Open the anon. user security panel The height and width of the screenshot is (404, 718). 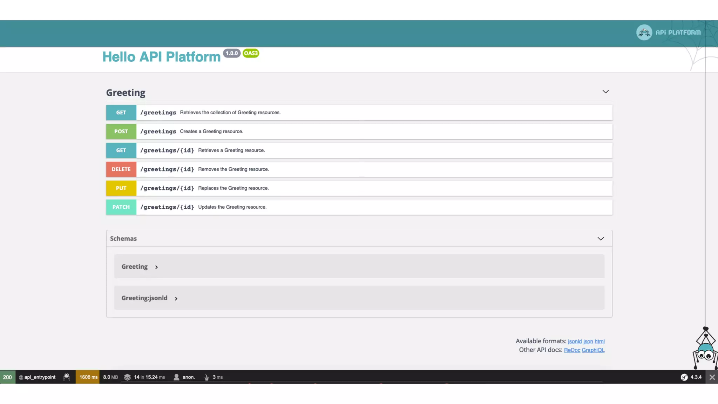tap(184, 377)
